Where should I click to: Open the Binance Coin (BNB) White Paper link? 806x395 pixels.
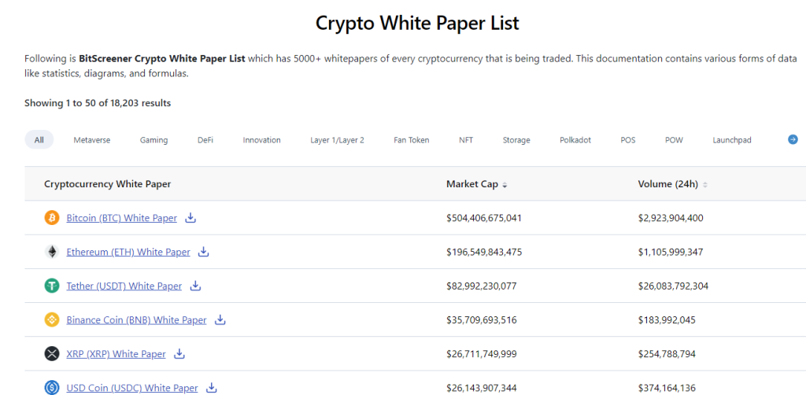coord(136,319)
